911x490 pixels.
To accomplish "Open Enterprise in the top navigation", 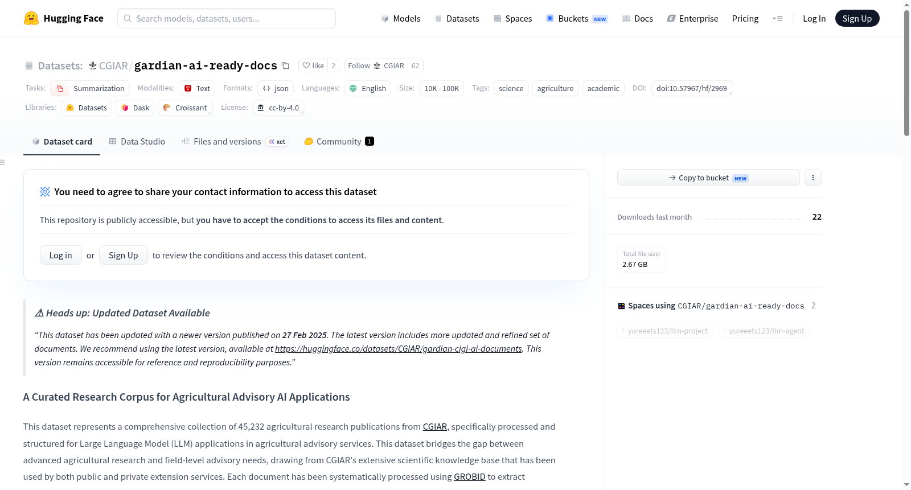I will pyautogui.click(x=692, y=18).
